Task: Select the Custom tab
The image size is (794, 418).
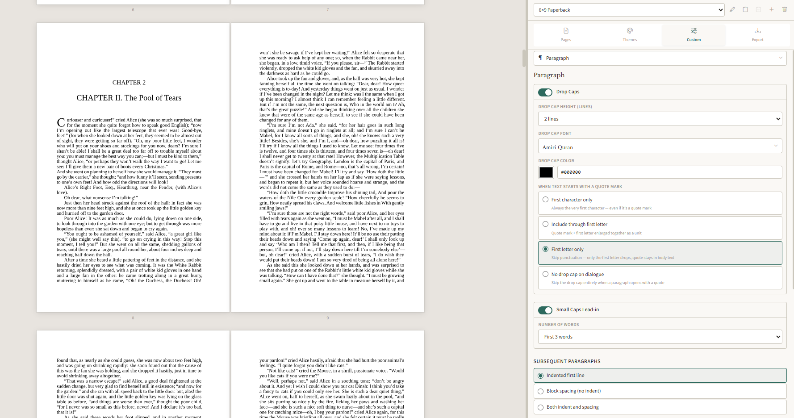Action: click(x=694, y=35)
